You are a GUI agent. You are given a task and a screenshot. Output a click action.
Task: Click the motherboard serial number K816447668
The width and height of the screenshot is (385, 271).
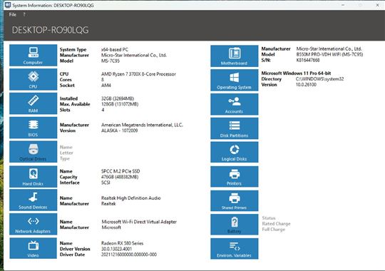click(x=308, y=60)
